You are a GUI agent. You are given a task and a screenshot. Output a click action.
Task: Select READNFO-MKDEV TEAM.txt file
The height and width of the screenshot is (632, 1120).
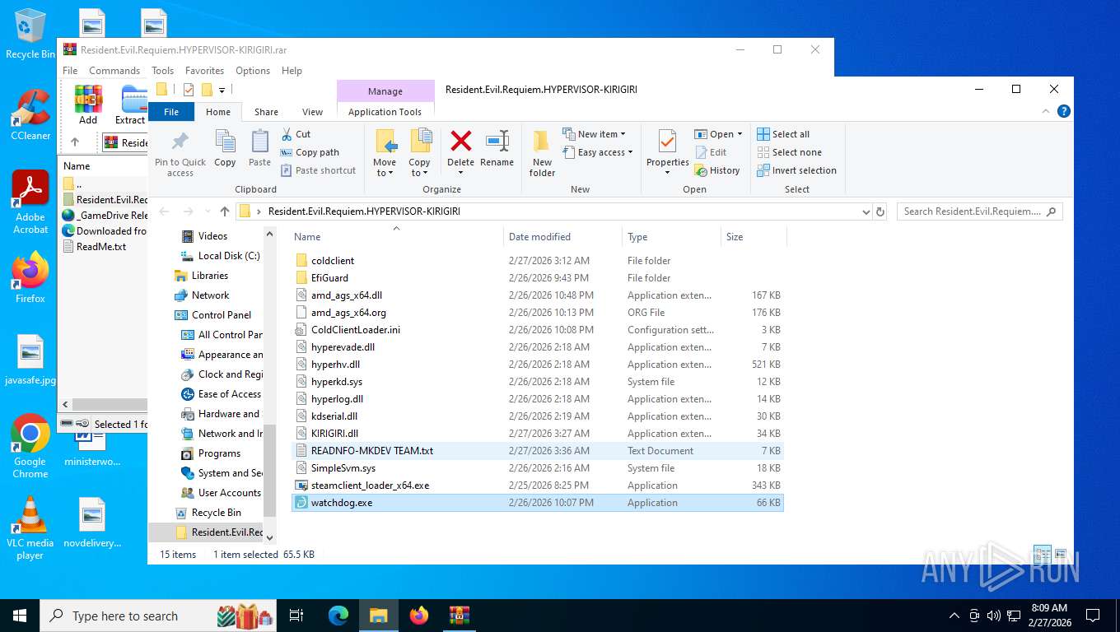(x=537, y=451)
